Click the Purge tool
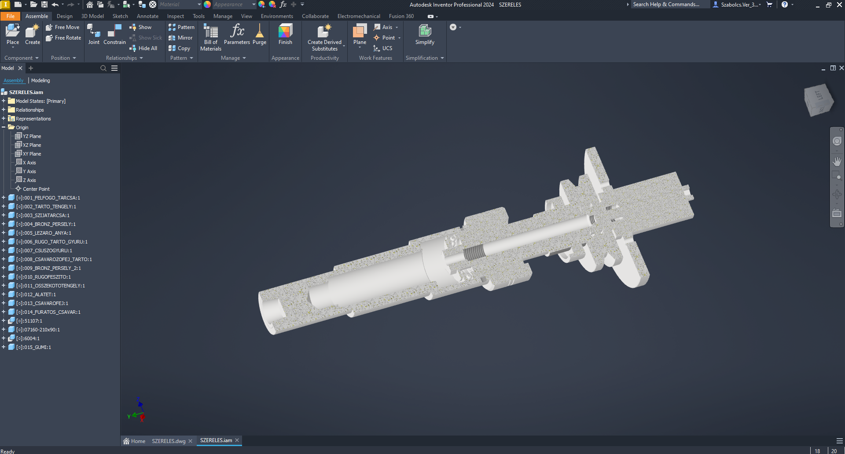The image size is (845, 454). click(x=259, y=34)
